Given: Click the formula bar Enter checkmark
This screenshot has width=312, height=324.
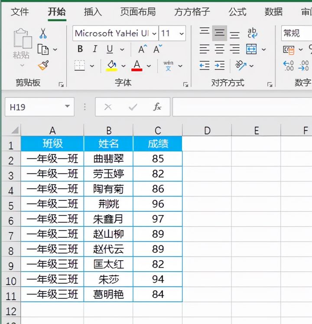Looking at the screenshot, I should click(133, 107).
